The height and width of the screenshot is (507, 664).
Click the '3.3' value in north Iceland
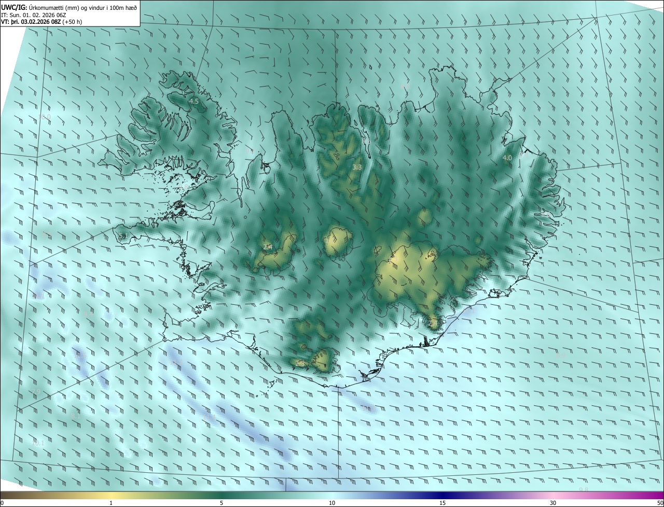(x=357, y=167)
